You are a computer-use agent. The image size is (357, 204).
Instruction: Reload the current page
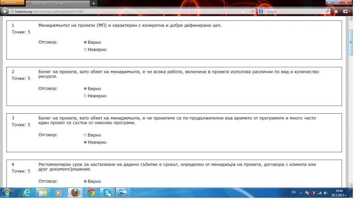253,11
